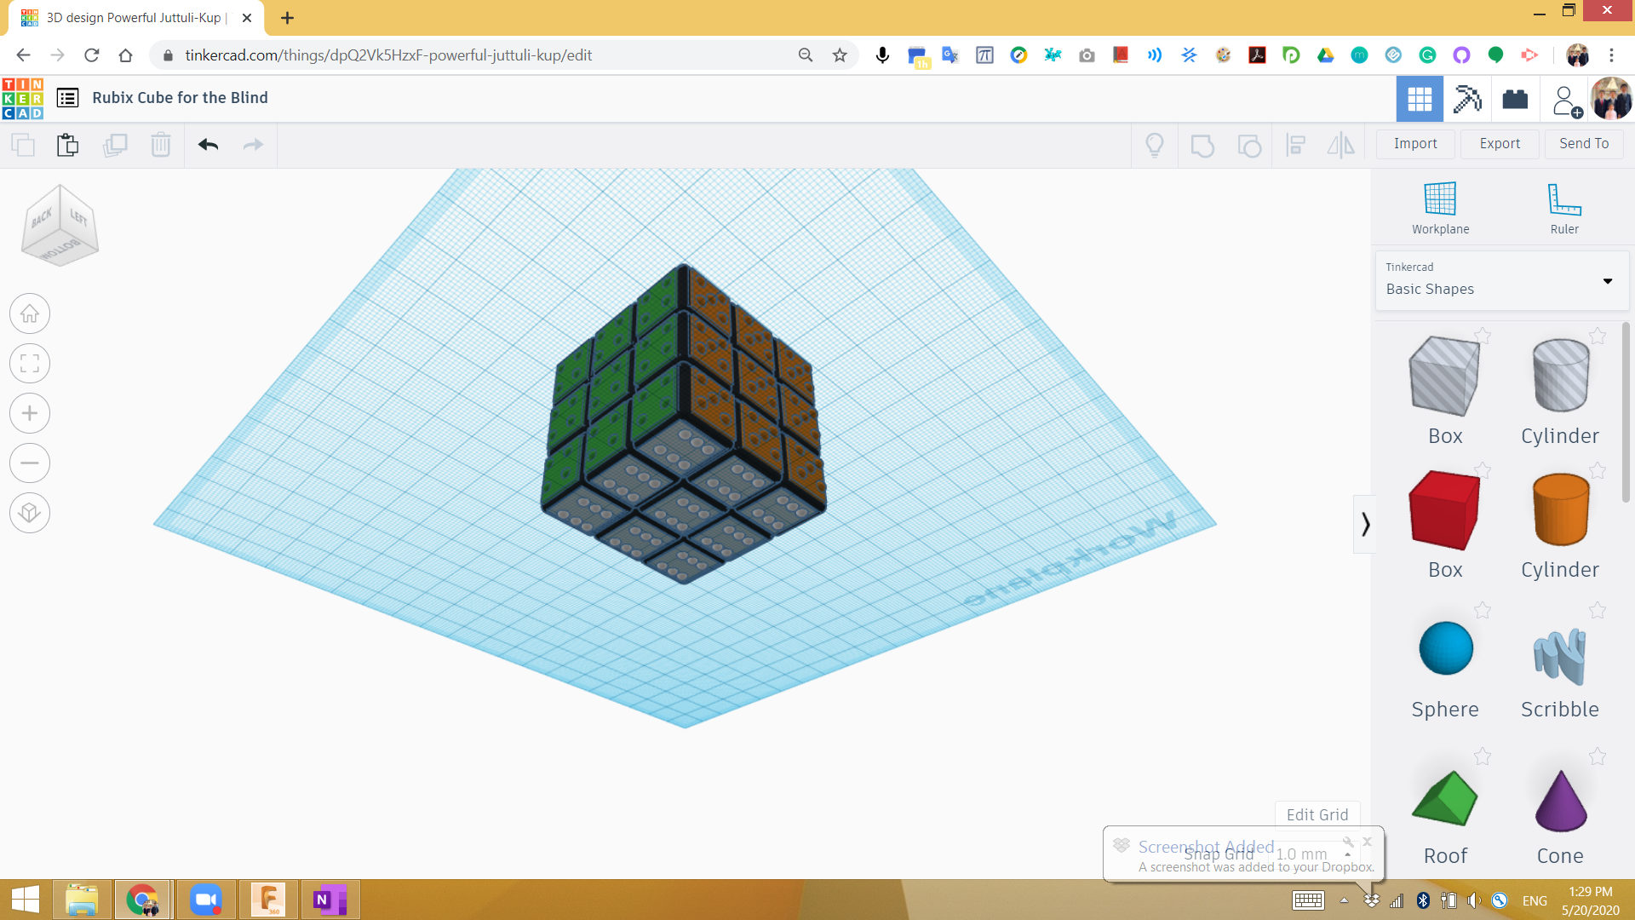Rename the design title Rubix Cube for the Blind
1635x920 pixels.
click(180, 98)
